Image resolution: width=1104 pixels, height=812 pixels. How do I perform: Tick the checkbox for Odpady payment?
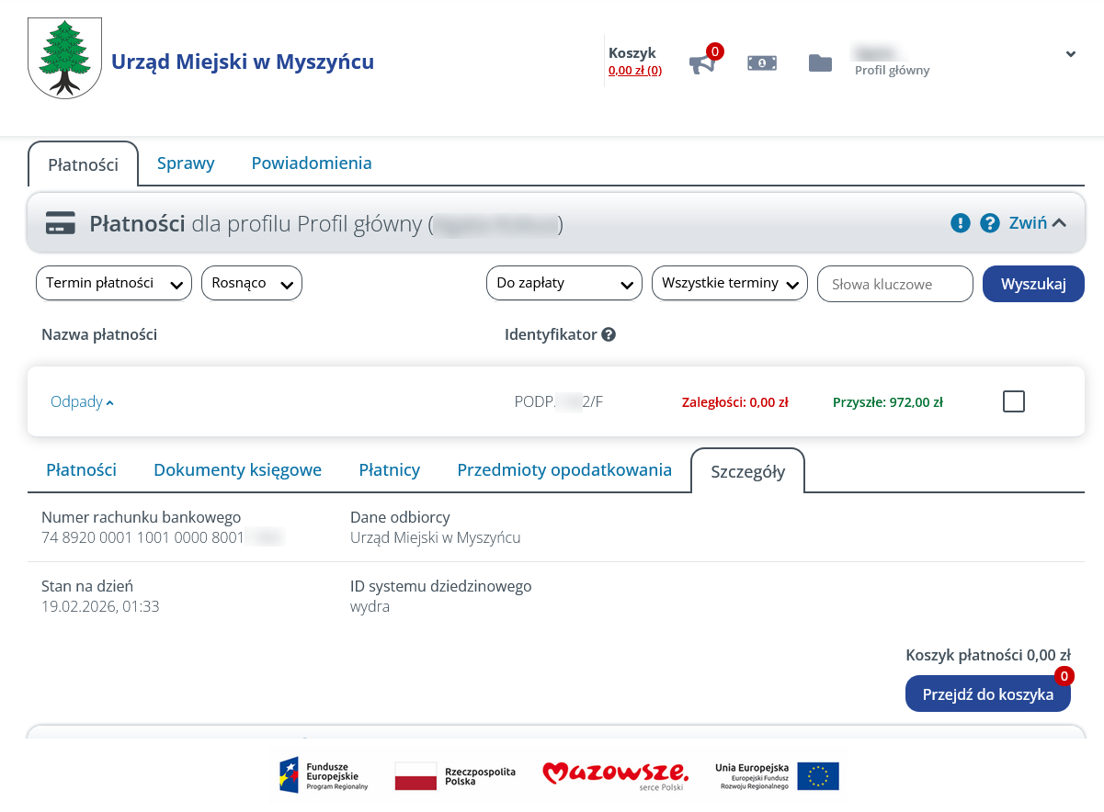pyautogui.click(x=1014, y=401)
